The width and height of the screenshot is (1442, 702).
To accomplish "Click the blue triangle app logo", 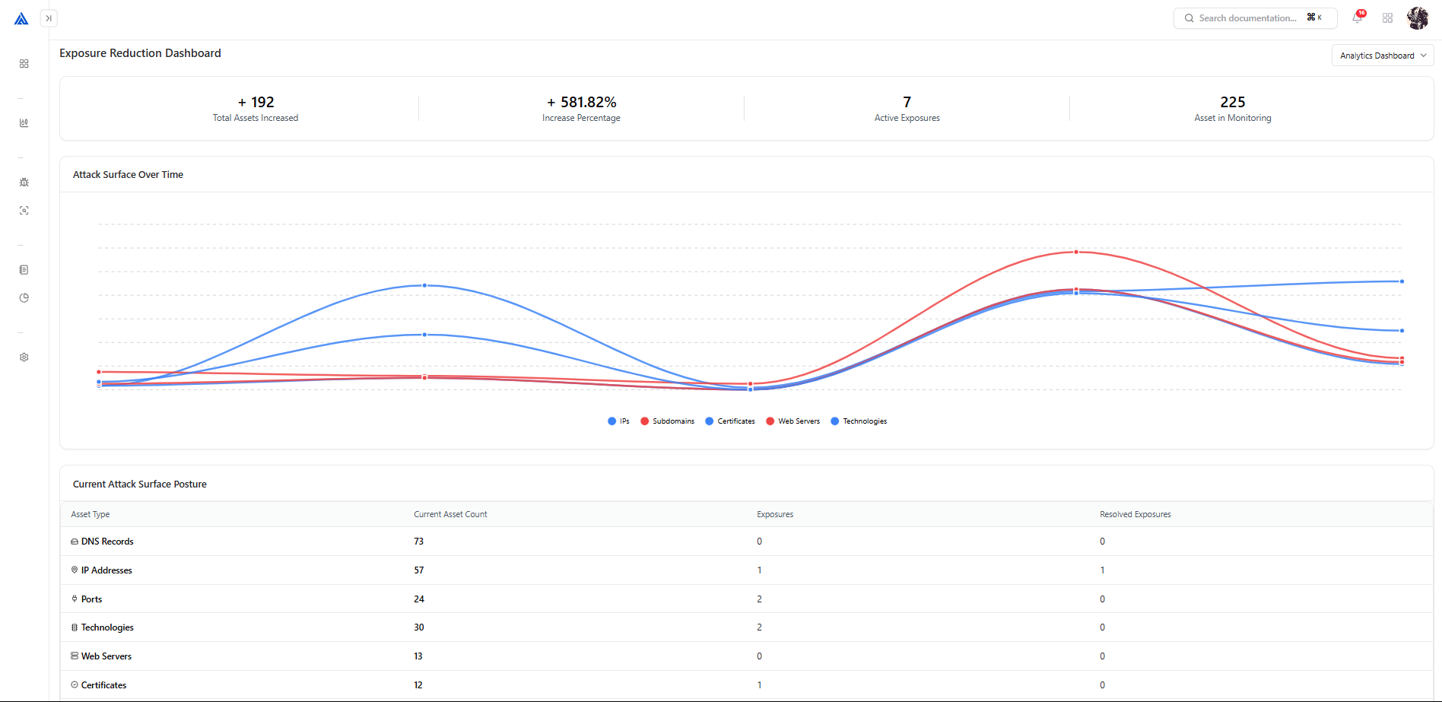I will click(21, 18).
